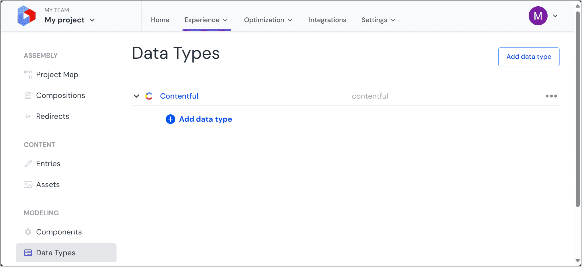Click the Assets image icon
582x267 pixels.
(x=28, y=185)
